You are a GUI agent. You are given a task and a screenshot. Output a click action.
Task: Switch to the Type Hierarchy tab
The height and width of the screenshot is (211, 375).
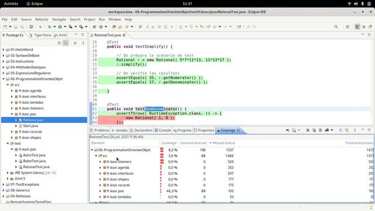(x=40, y=35)
